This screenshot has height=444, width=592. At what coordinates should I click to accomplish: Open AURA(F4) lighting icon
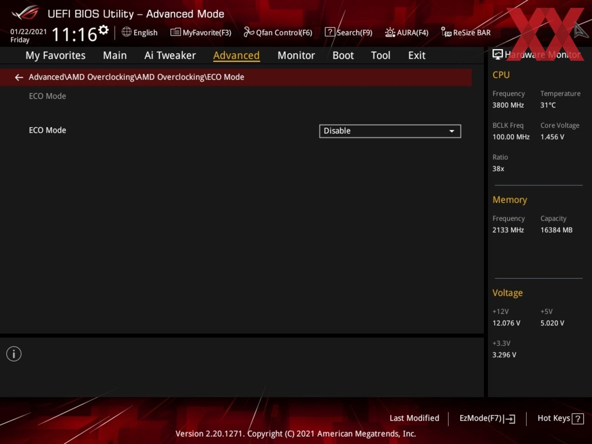click(390, 32)
